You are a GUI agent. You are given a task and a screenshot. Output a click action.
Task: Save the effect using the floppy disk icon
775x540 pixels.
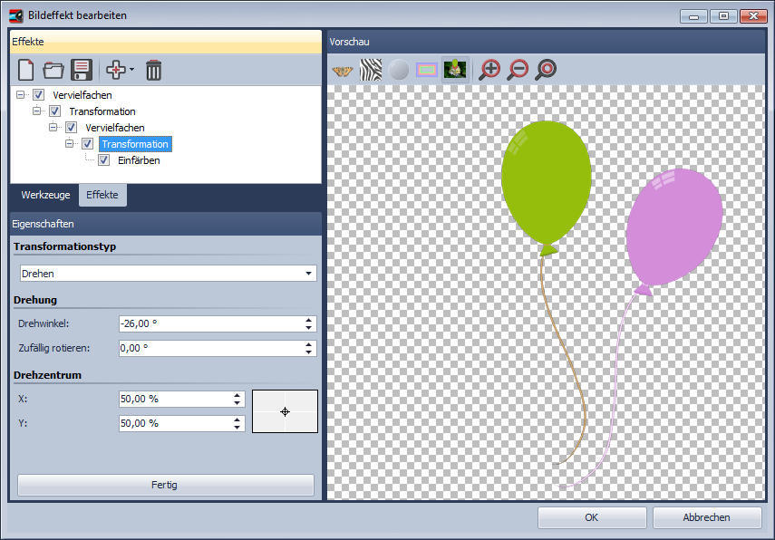pyautogui.click(x=82, y=70)
